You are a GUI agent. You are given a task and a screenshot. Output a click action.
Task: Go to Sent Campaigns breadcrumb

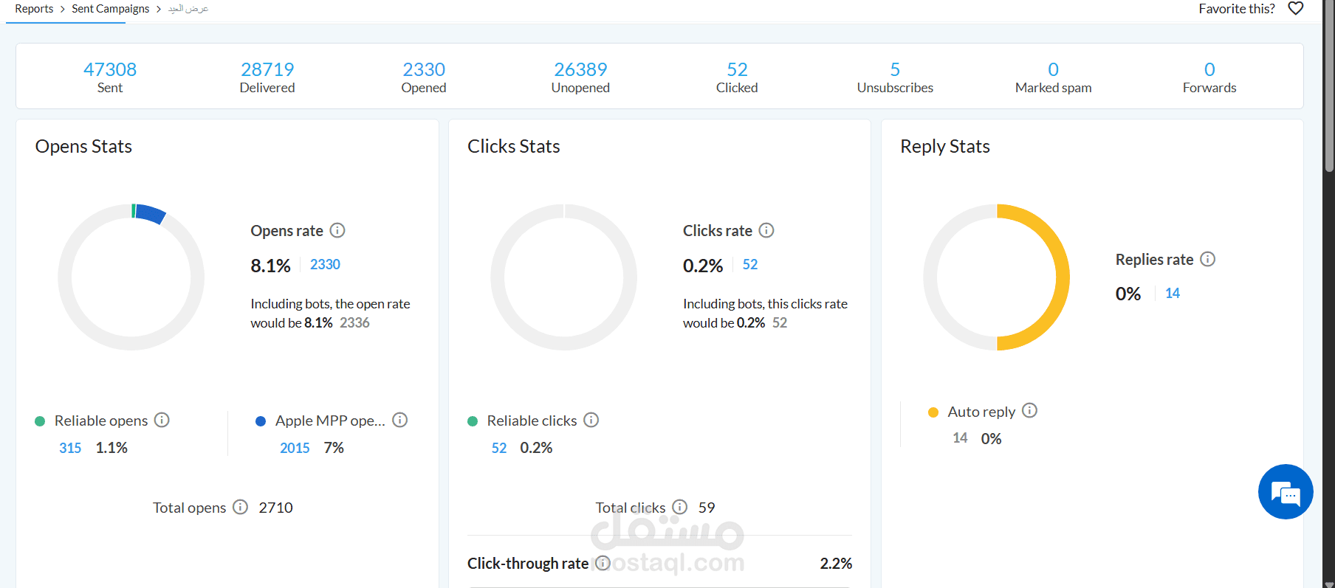coord(110,9)
